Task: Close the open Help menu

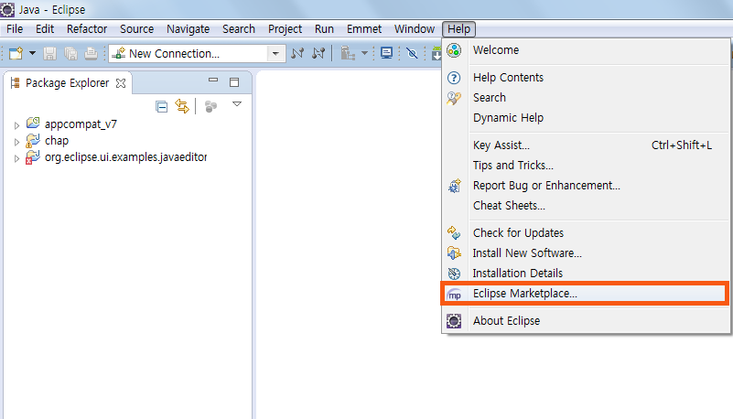Action: (x=459, y=29)
